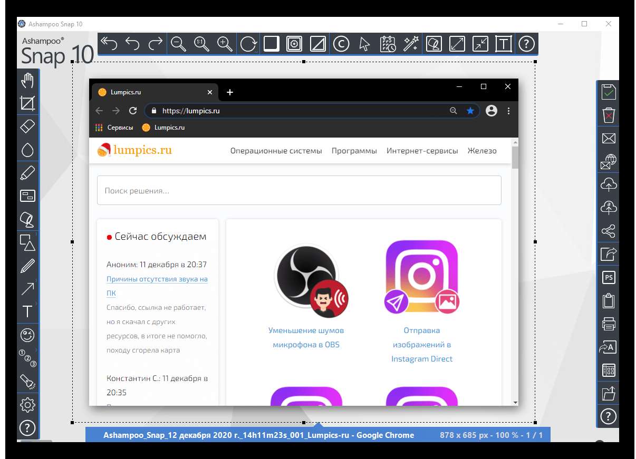Pick the Highlighter marker tool
Screen dimensions: 636x459
(x=27, y=173)
